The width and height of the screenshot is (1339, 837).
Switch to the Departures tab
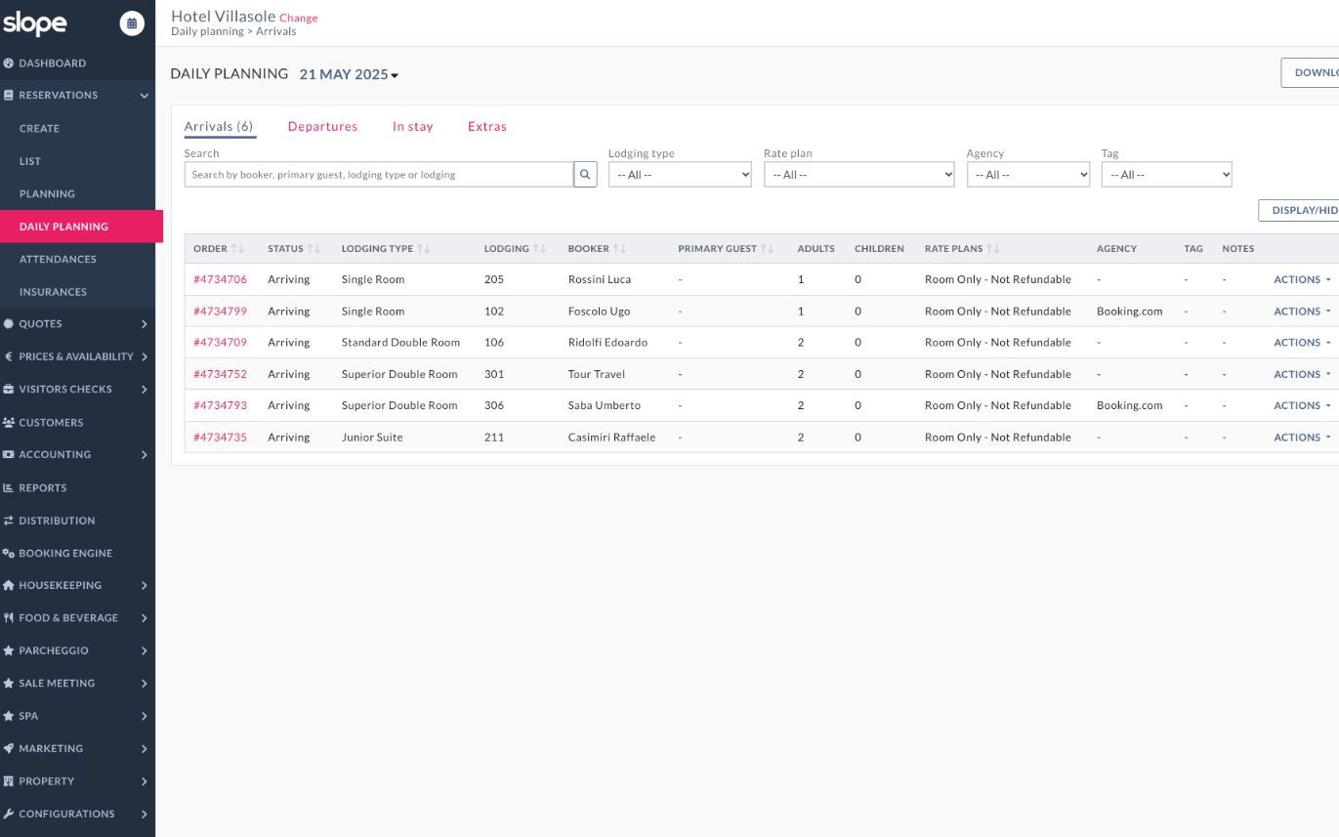click(x=322, y=127)
